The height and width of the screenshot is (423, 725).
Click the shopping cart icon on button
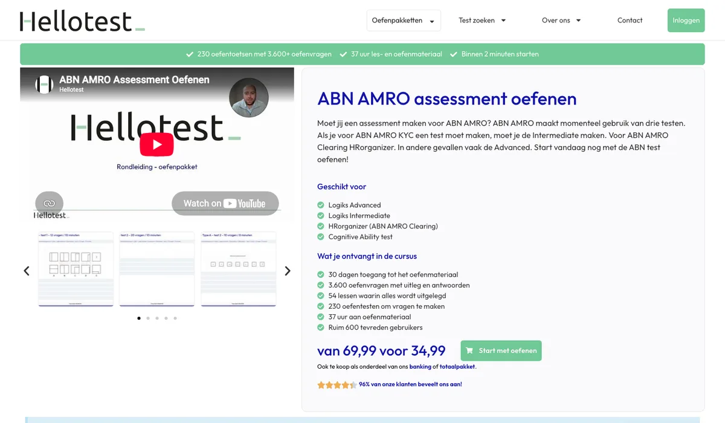[469, 350]
